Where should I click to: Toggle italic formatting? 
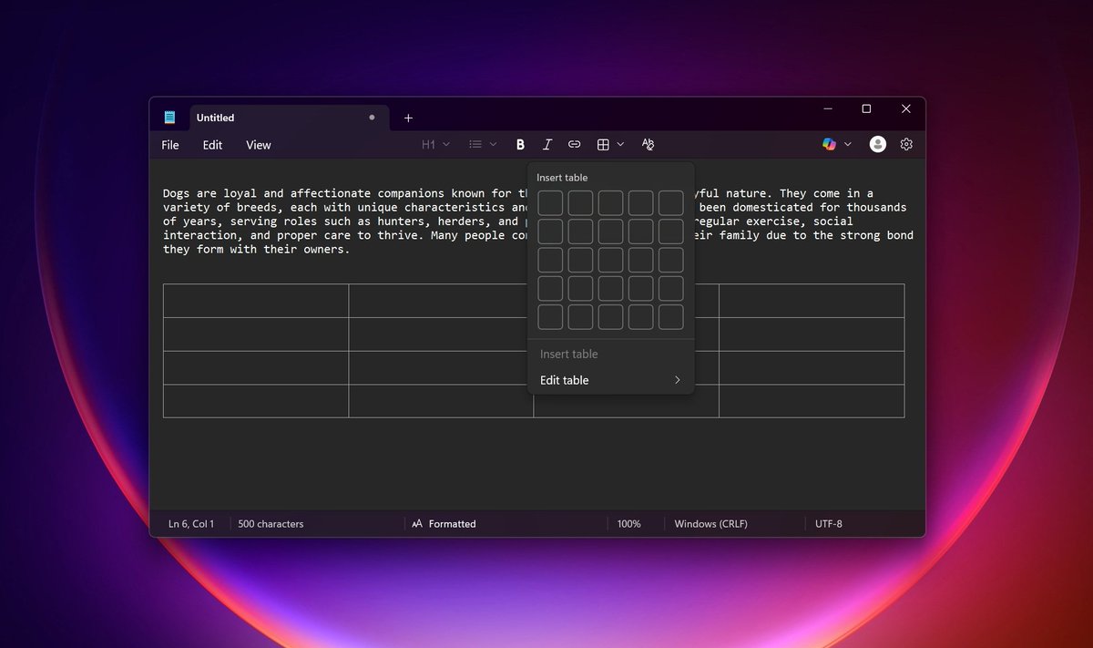(x=547, y=144)
